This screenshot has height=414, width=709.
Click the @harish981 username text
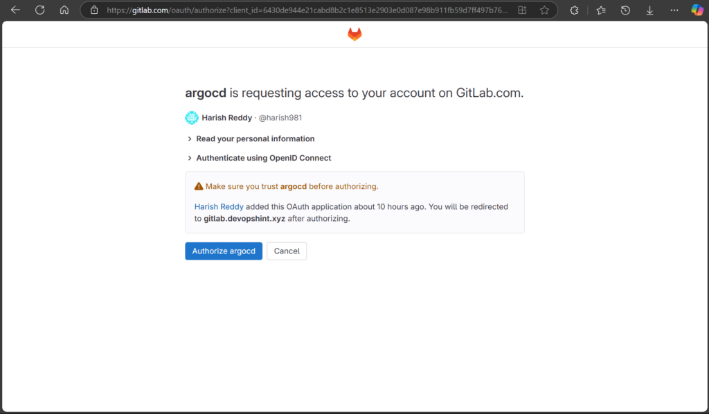[280, 118]
